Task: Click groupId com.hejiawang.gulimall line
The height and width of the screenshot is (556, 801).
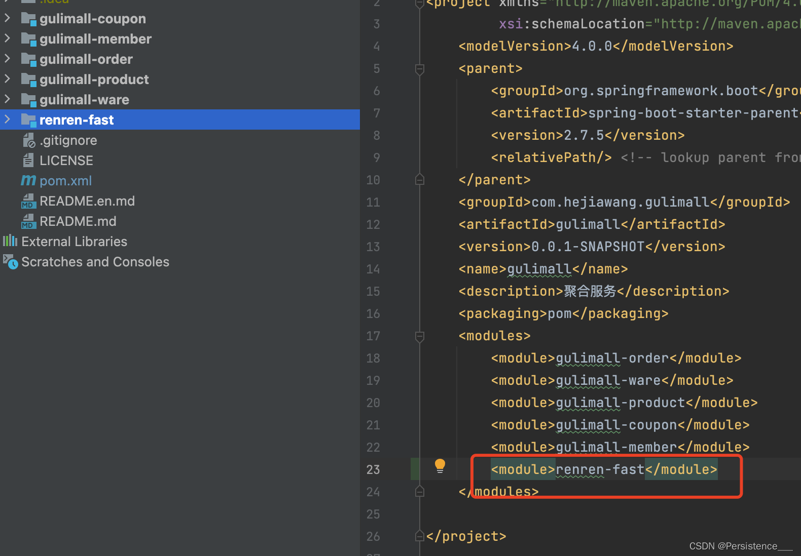Action: [624, 202]
